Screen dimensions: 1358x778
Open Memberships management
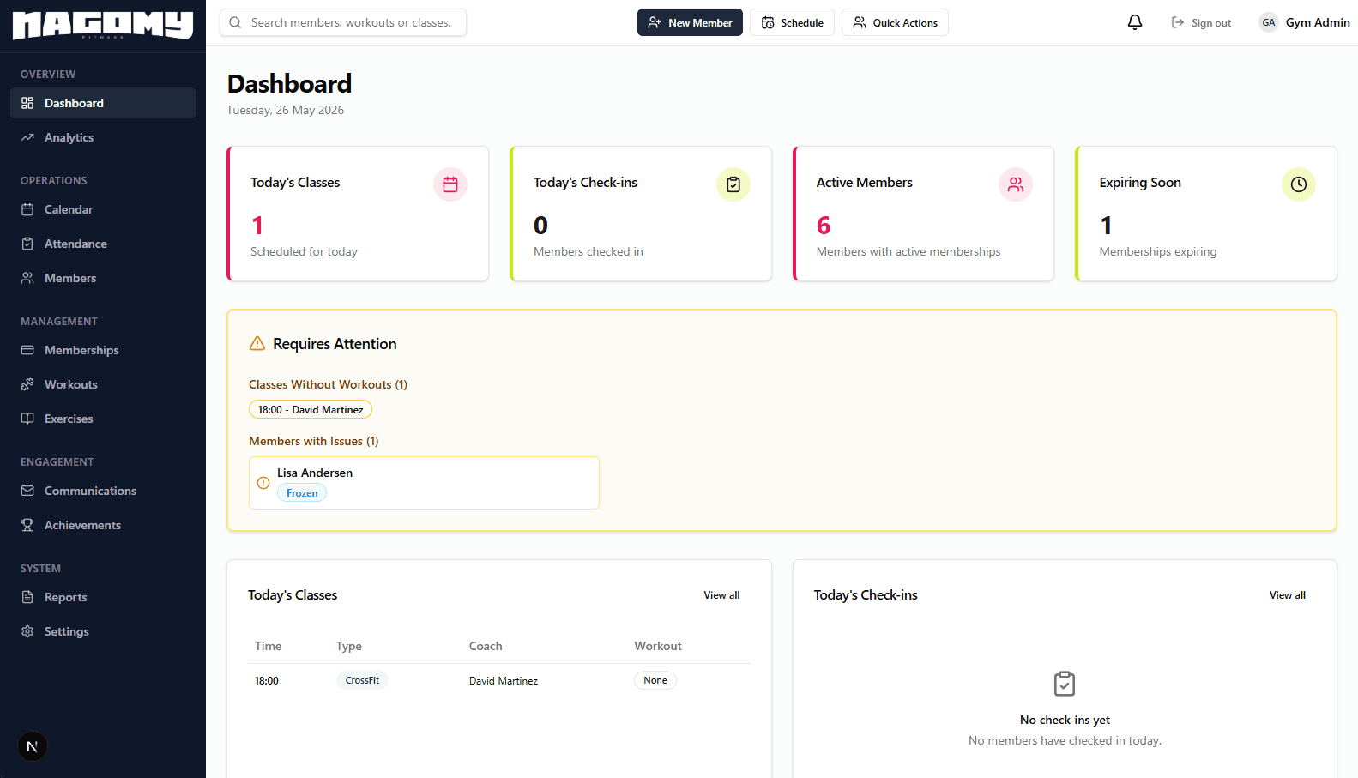point(103,350)
